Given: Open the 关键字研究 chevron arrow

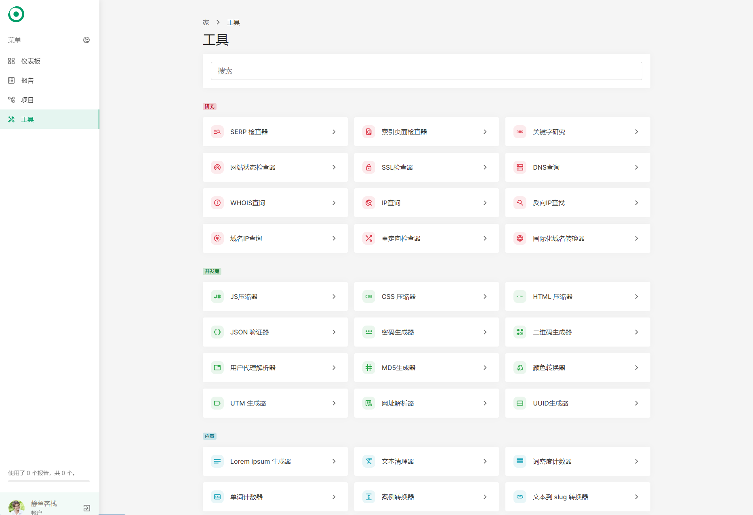Looking at the screenshot, I should pyautogui.click(x=636, y=132).
